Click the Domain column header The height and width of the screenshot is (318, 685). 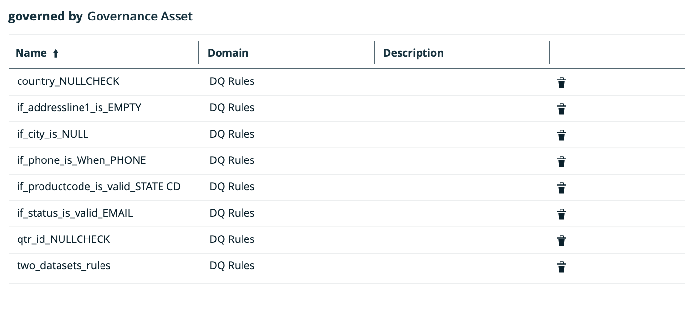pyautogui.click(x=228, y=53)
